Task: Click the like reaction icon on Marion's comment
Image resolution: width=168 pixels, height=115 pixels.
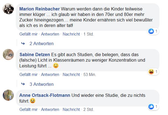Action: [151, 31]
